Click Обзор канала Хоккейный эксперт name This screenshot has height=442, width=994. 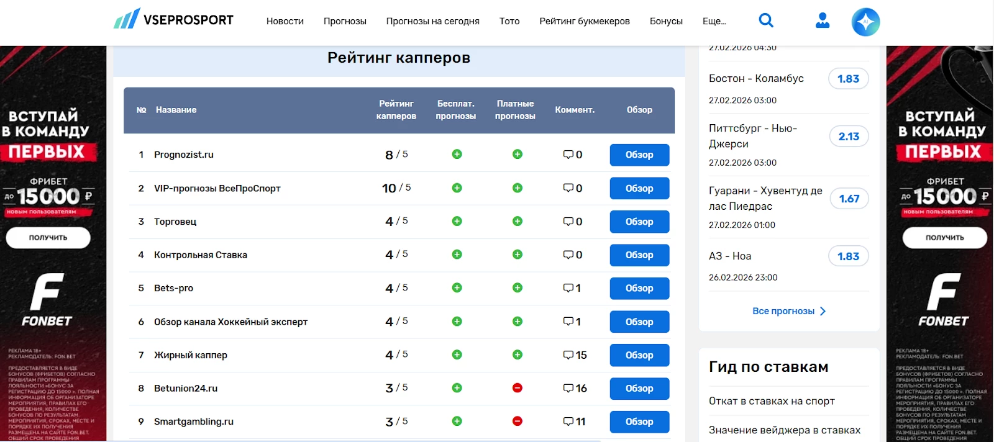[230, 322]
